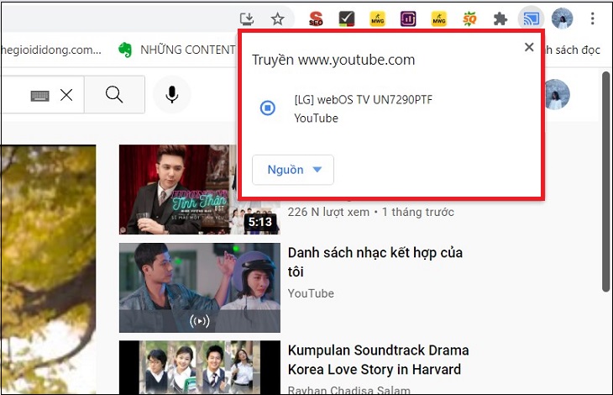Open the Nguồn source dropdown

293,169
